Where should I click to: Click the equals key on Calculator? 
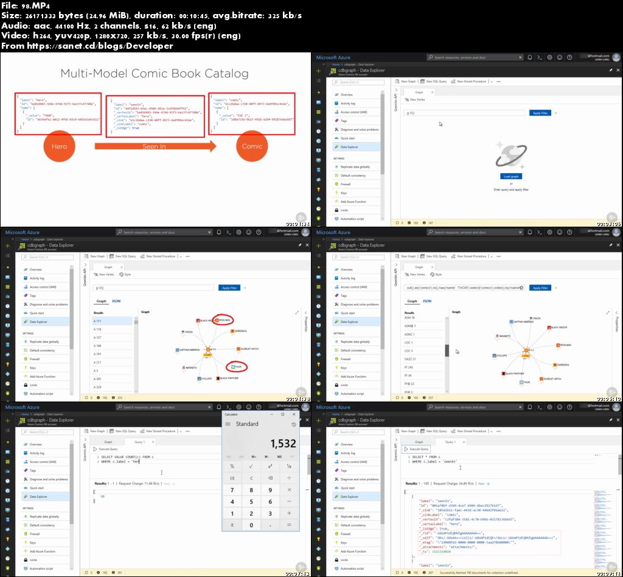[289, 525]
